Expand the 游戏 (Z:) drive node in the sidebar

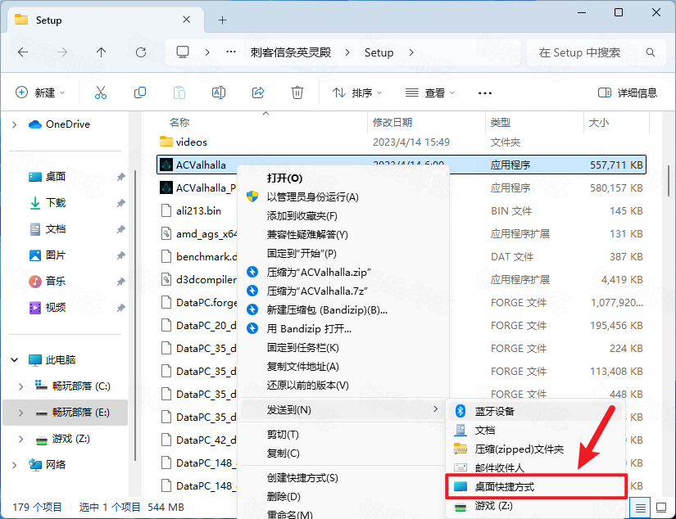pyautogui.click(x=20, y=439)
